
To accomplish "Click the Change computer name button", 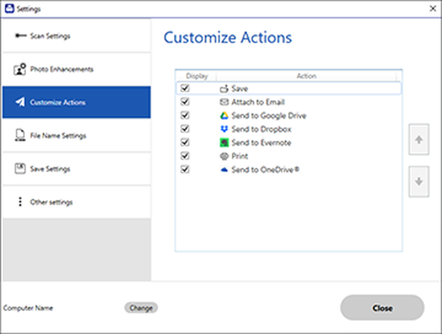I will pyautogui.click(x=141, y=308).
